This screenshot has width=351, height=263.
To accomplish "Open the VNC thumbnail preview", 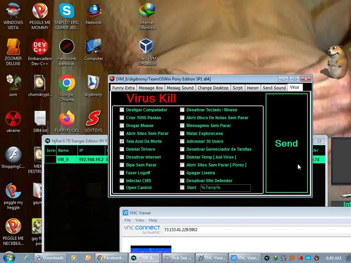I will click(151, 249).
